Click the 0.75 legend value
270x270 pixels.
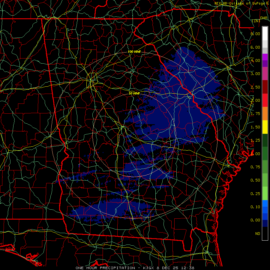(x=255, y=167)
